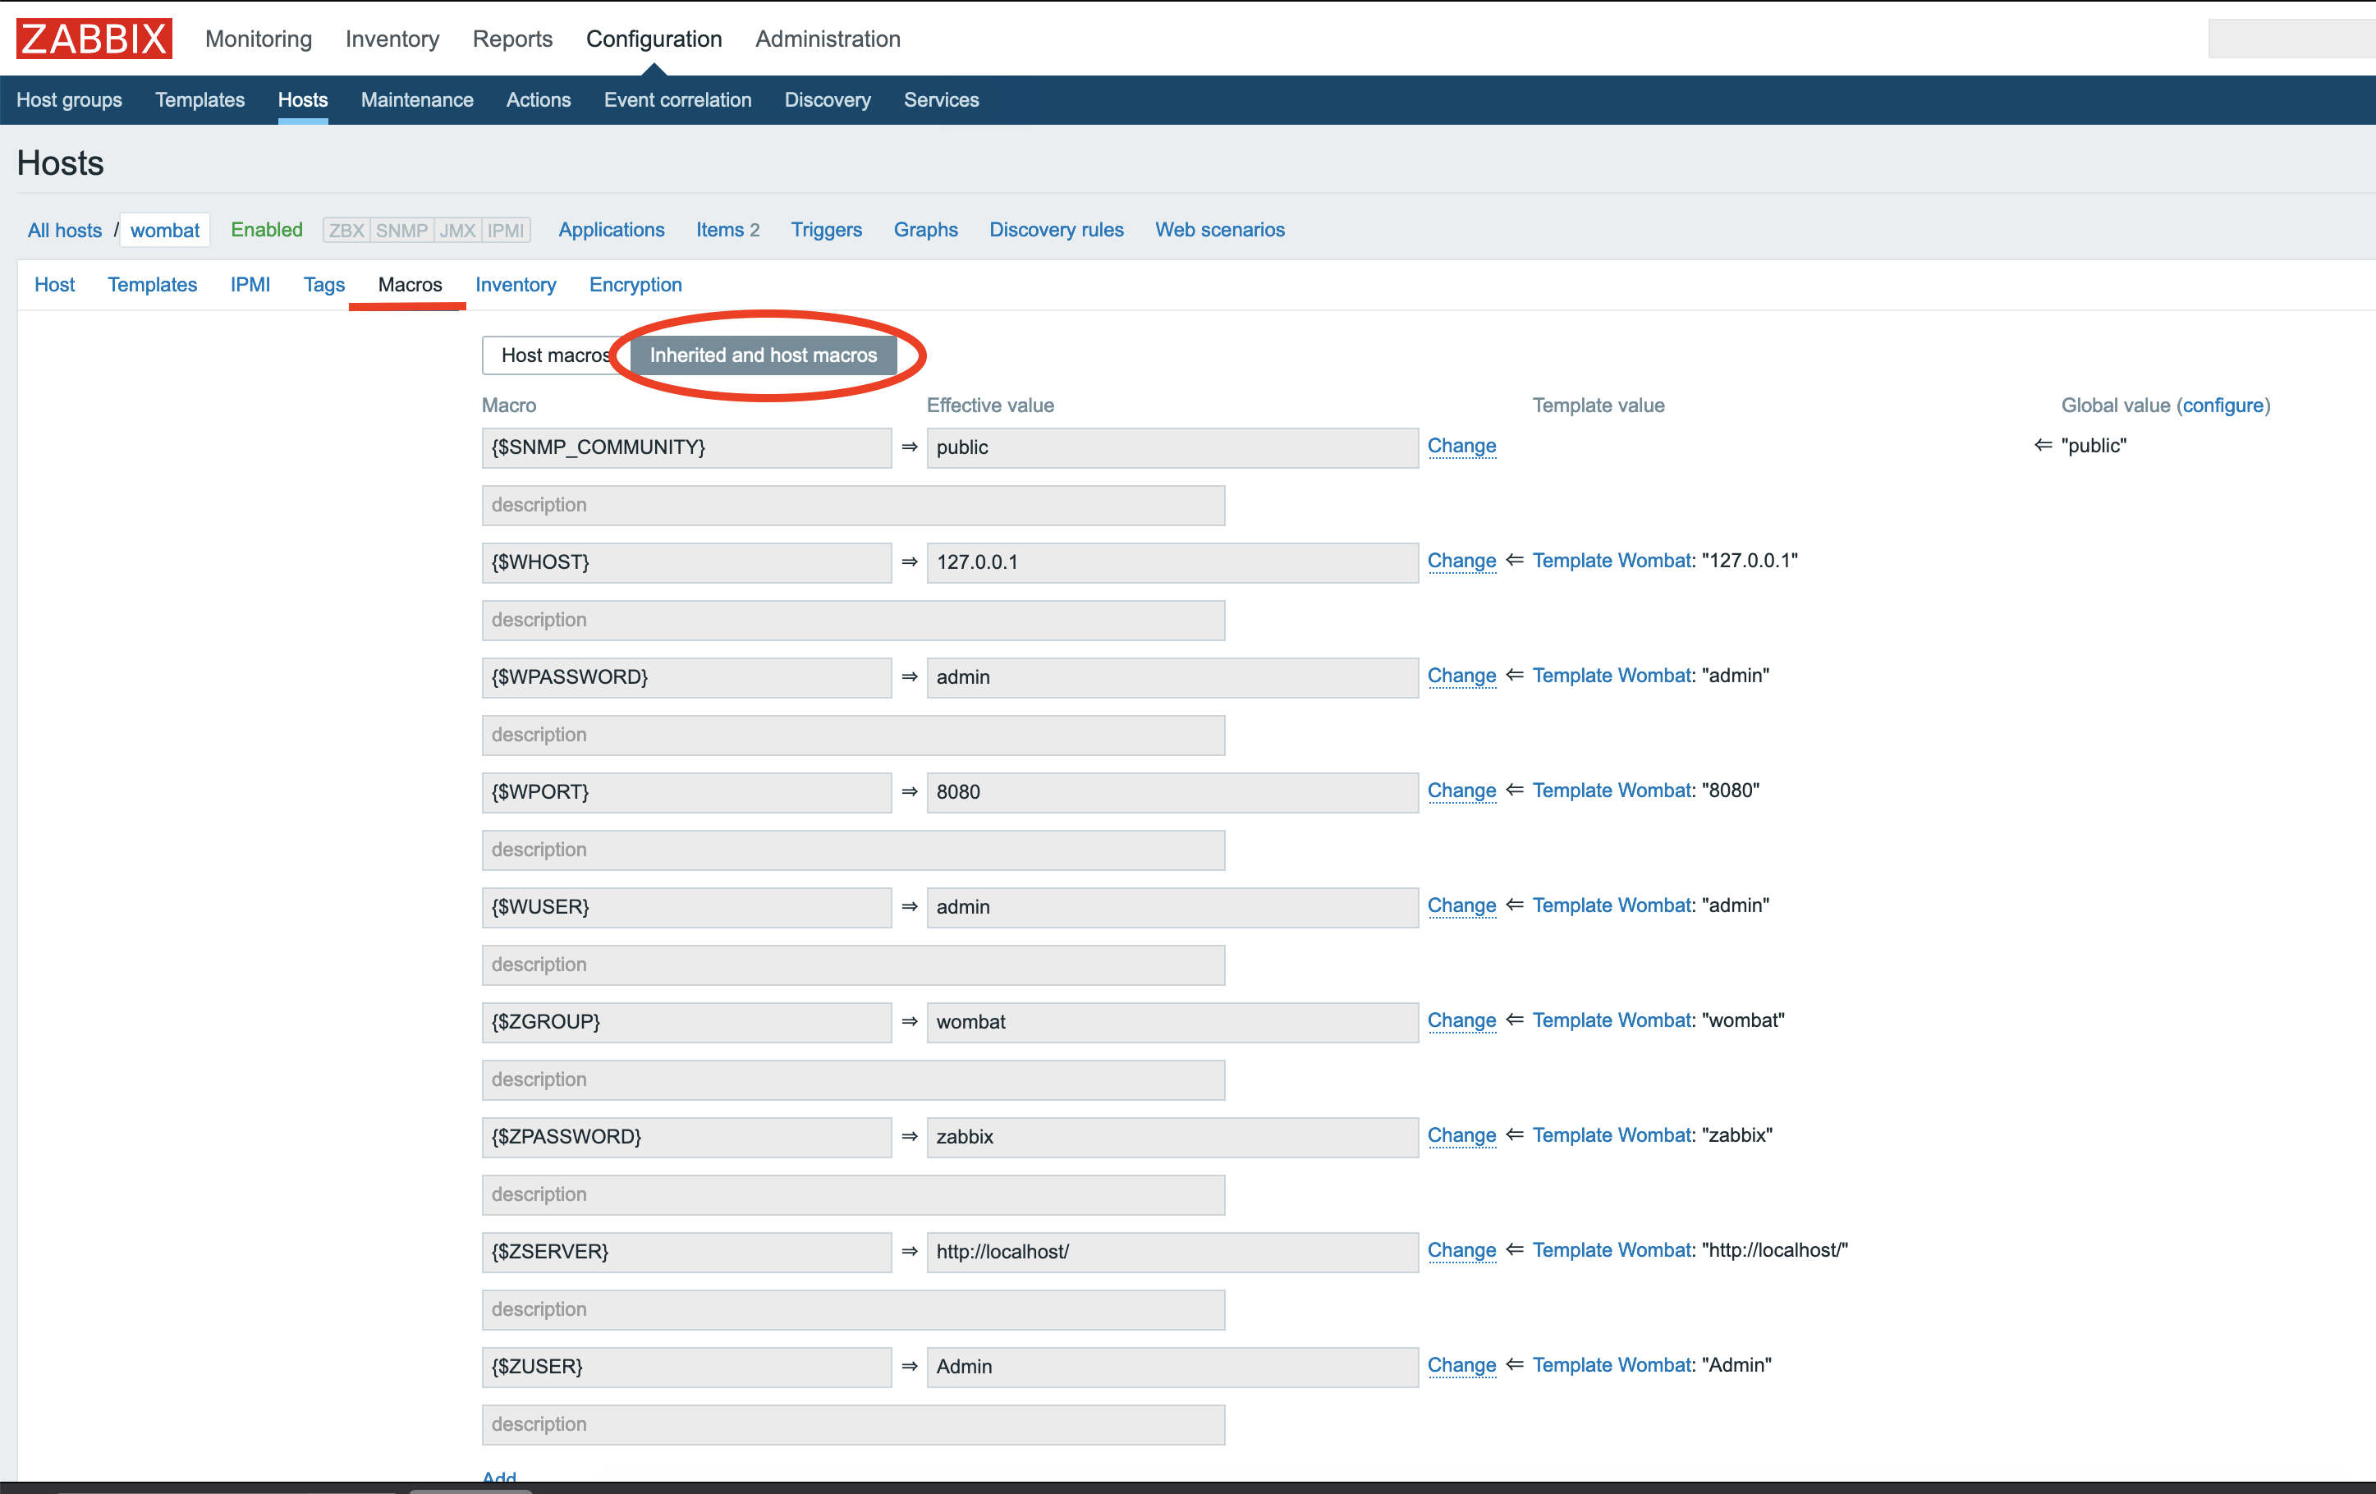Open Template Wombat link beside "8080"
2376x1494 pixels.
1612,791
